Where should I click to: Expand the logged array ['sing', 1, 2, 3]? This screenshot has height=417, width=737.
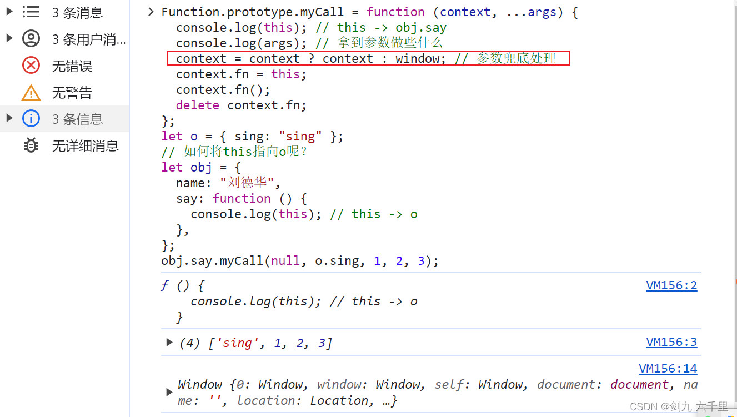click(x=169, y=343)
